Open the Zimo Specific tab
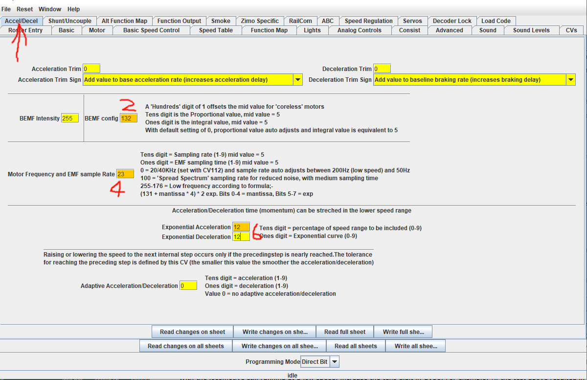Image resolution: width=587 pixels, height=380 pixels. pos(260,21)
